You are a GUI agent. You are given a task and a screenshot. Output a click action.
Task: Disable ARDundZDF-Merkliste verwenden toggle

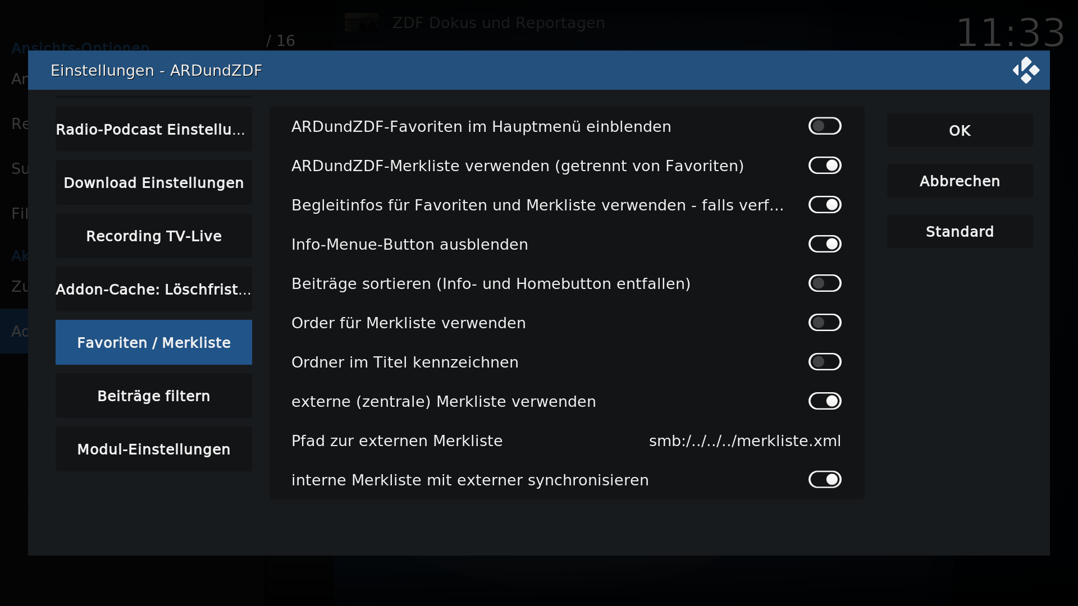click(825, 166)
